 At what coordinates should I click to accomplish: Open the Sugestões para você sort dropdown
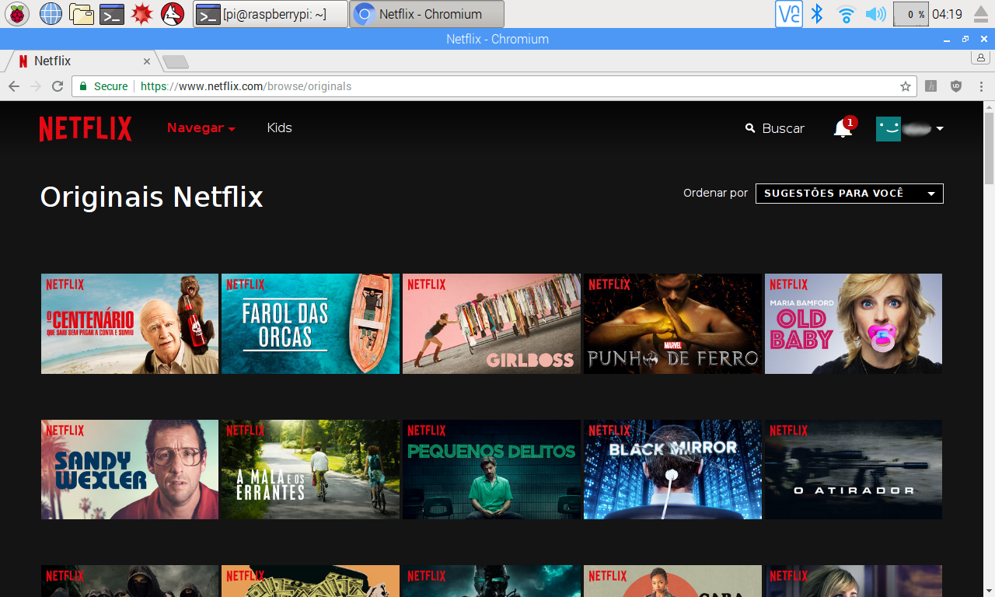850,194
